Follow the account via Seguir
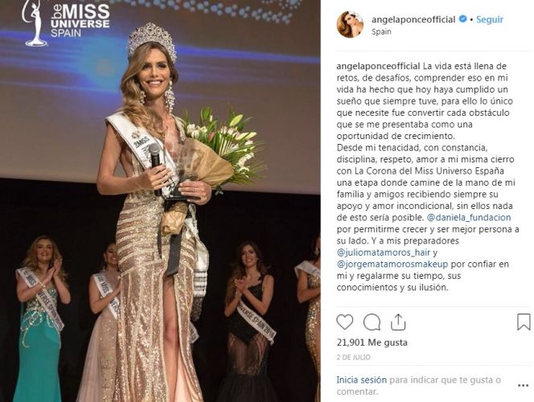Screen dimensions: 534x402 pos(490,19)
